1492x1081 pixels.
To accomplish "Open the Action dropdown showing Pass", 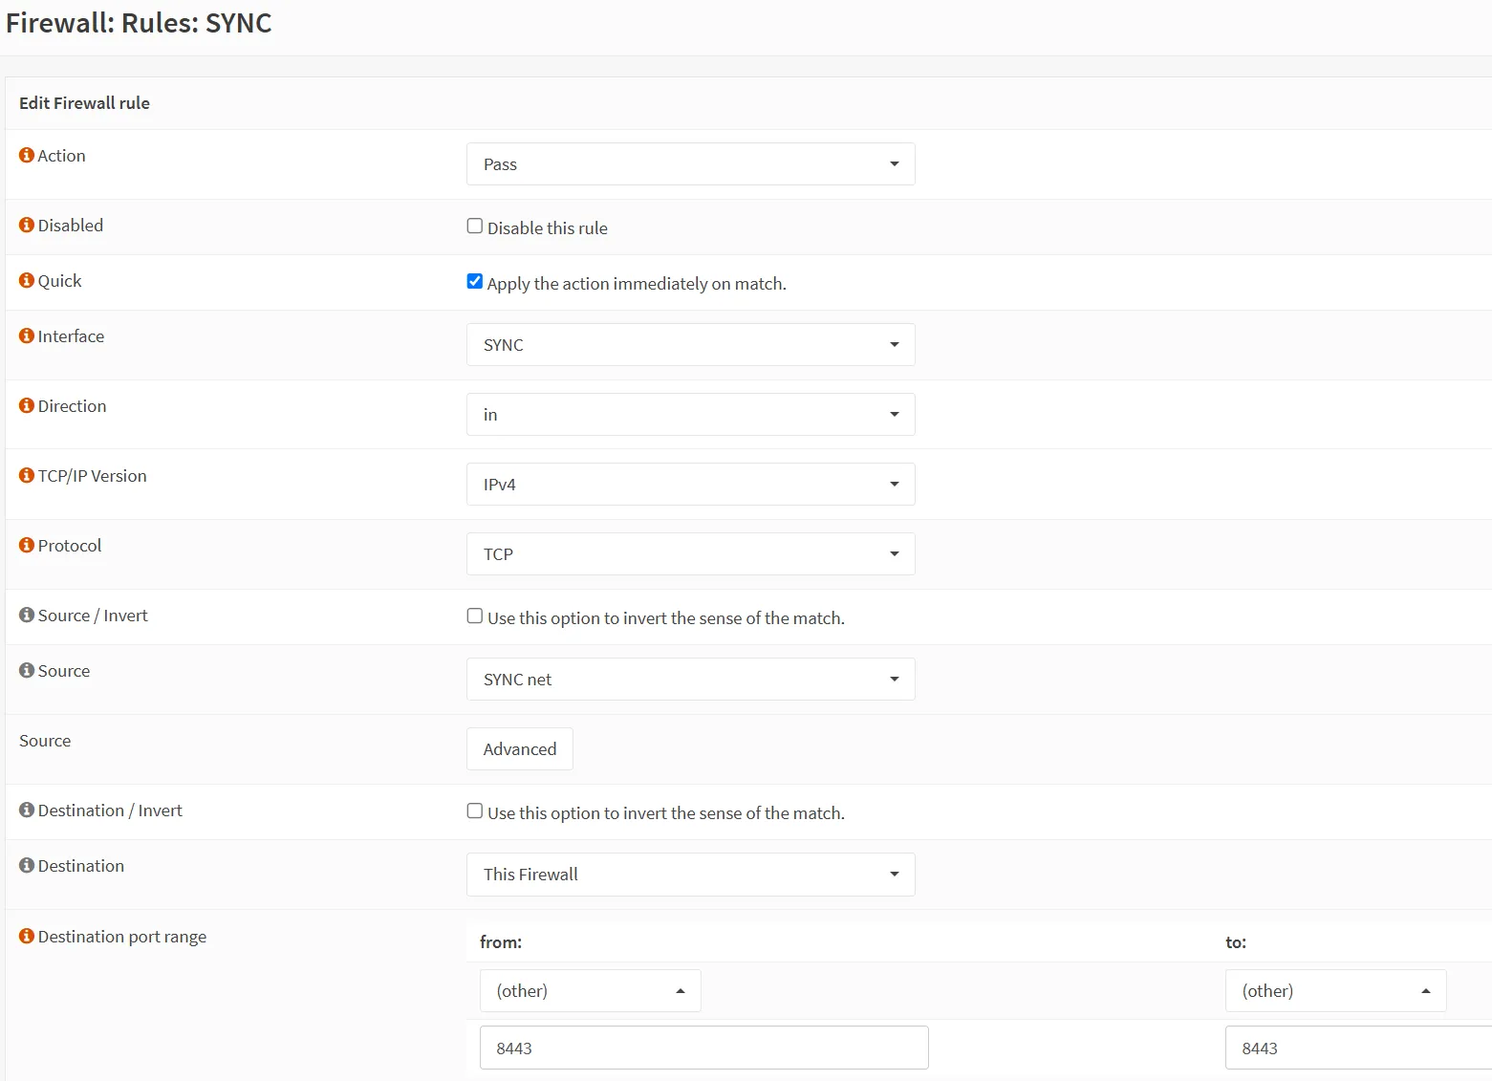I will tap(690, 163).
